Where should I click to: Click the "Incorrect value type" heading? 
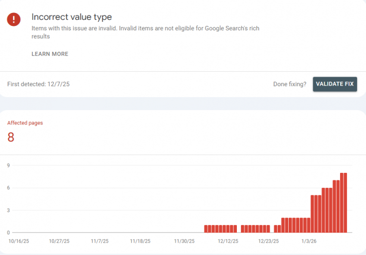72,17
